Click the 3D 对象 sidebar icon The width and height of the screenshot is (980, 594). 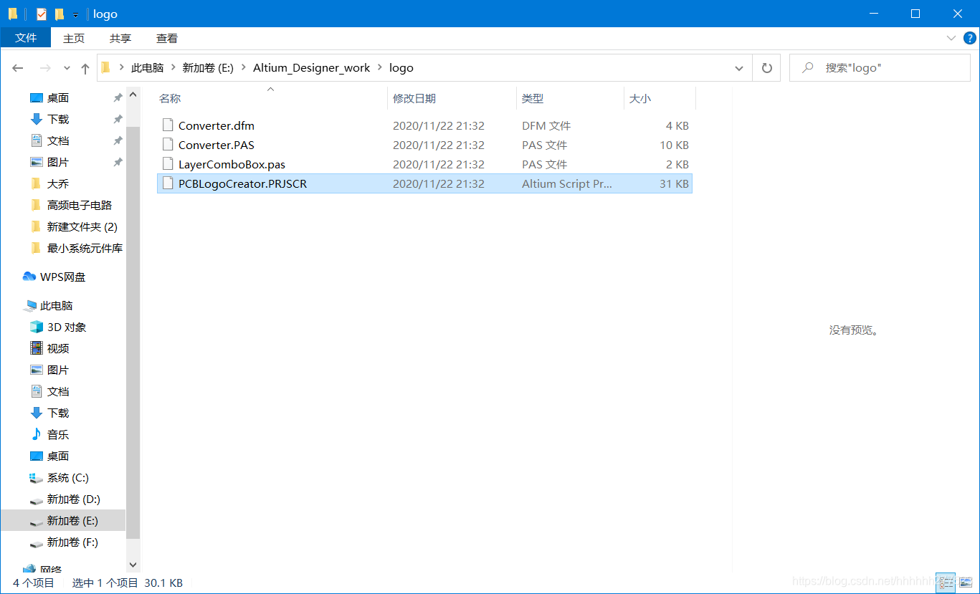tap(37, 327)
